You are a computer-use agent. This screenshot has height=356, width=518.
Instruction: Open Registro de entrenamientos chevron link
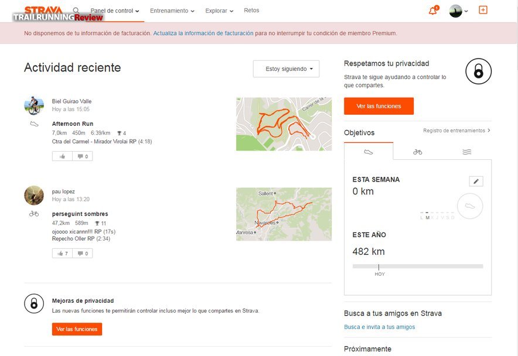click(x=456, y=131)
